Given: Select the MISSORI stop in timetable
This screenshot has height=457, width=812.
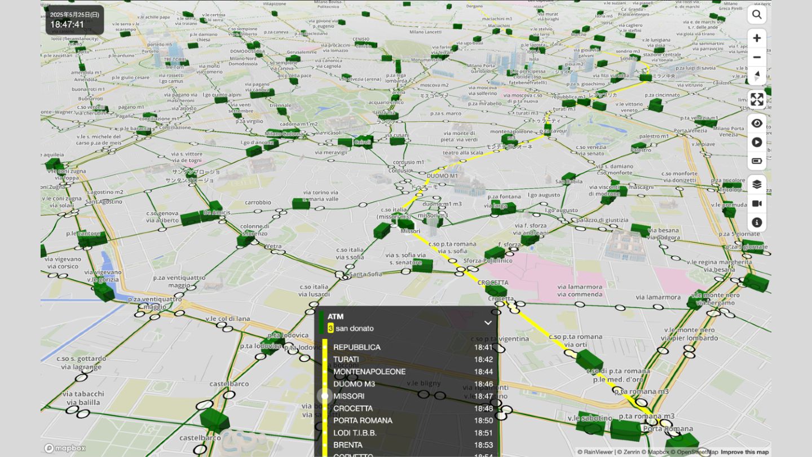Looking at the screenshot, I should (348, 397).
